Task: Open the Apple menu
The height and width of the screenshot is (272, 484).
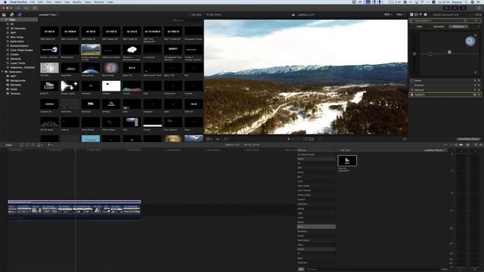Action: pyautogui.click(x=5, y=2)
